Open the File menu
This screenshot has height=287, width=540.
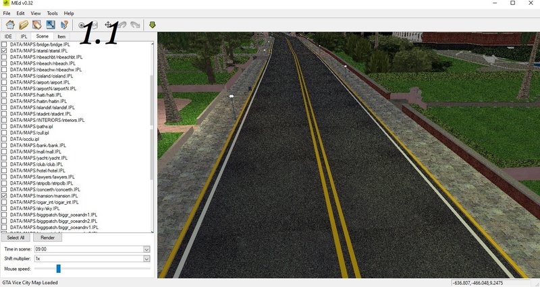(x=7, y=13)
